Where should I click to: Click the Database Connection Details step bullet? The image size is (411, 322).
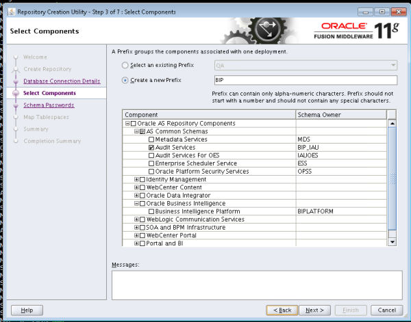click(16, 81)
